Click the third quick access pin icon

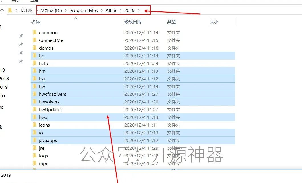coord(21,53)
